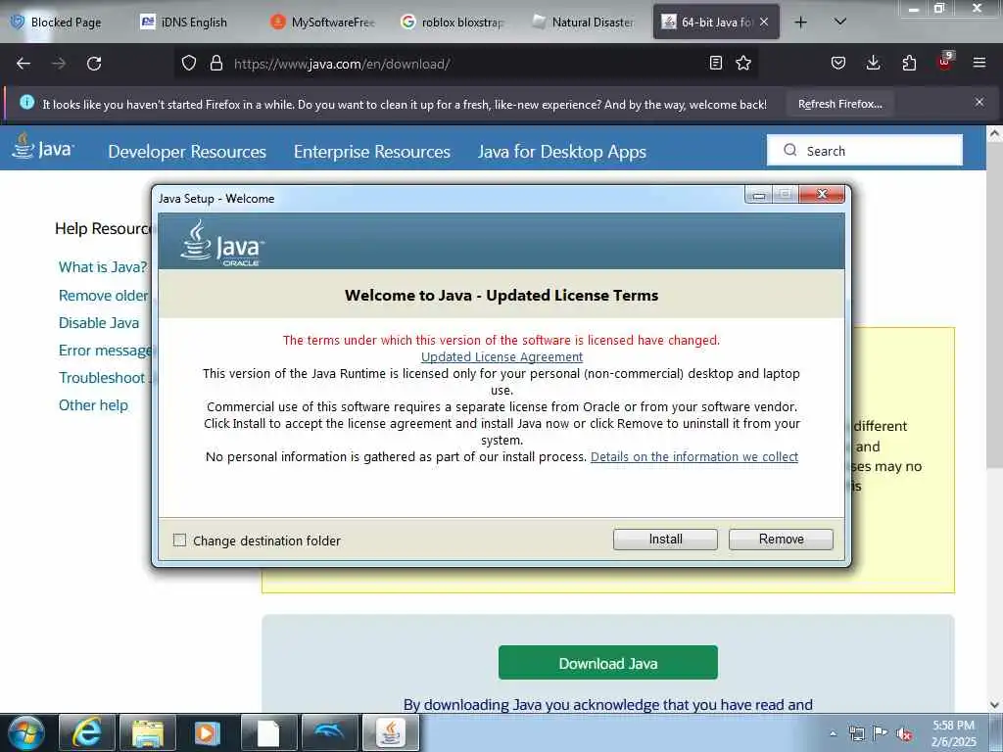1003x752 pixels.
Task: Open the File Explorer taskbar icon
Action: click(148, 732)
